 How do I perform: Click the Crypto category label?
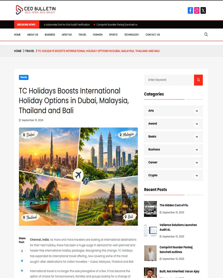[153, 175]
